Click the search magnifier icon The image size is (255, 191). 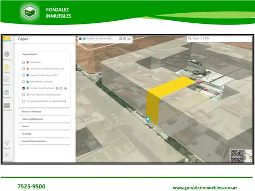point(190,38)
